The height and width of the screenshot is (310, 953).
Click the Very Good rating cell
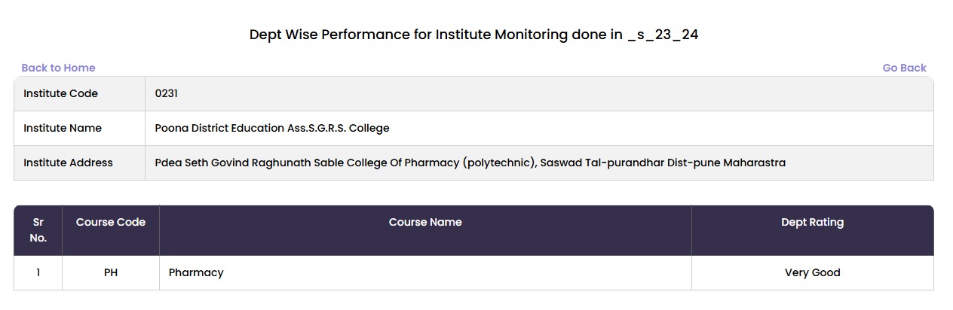coord(813,273)
